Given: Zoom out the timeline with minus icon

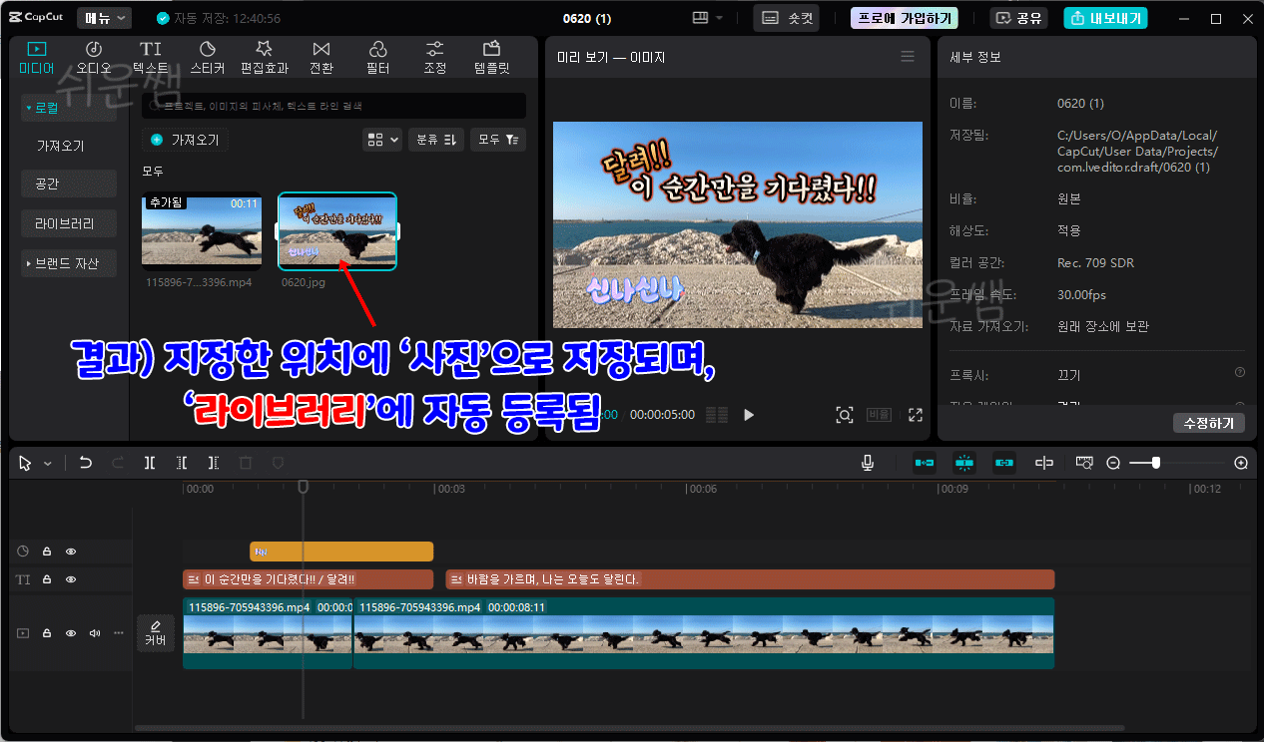Looking at the screenshot, I should click(1113, 463).
